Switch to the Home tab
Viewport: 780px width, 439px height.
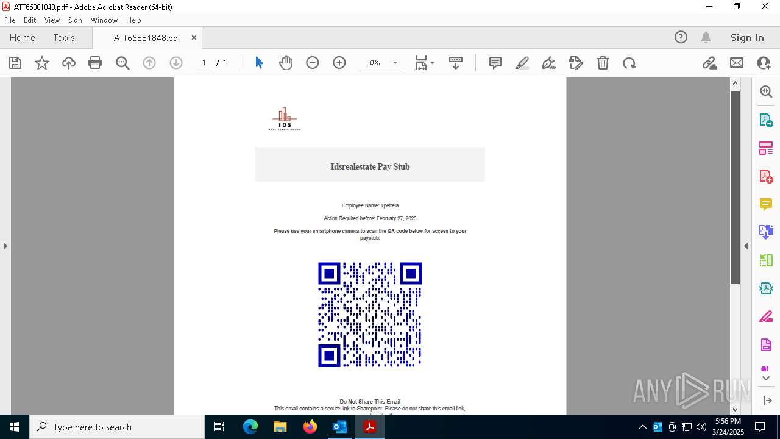23,38
